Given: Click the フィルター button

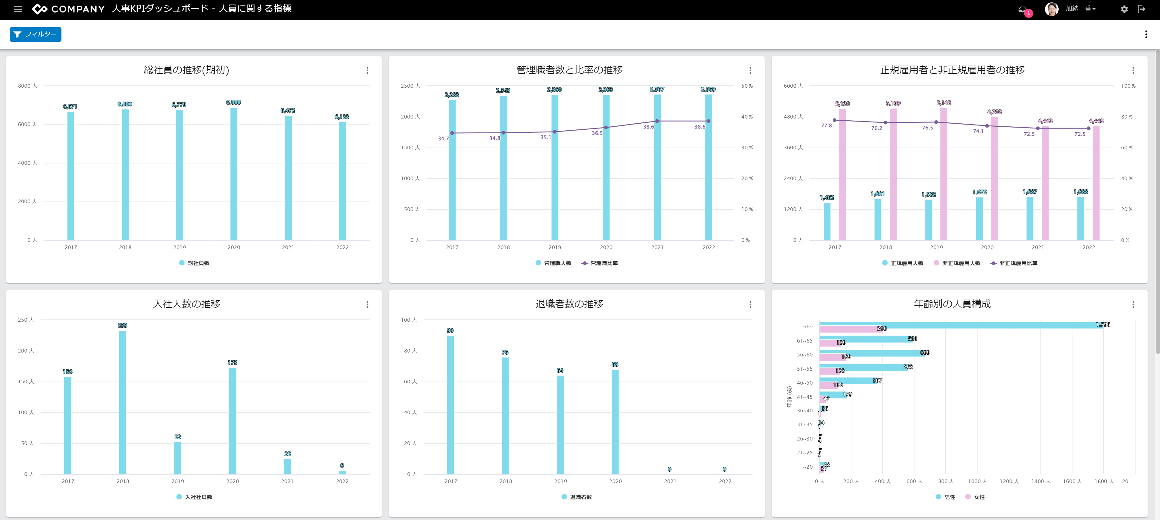Looking at the screenshot, I should tap(36, 34).
